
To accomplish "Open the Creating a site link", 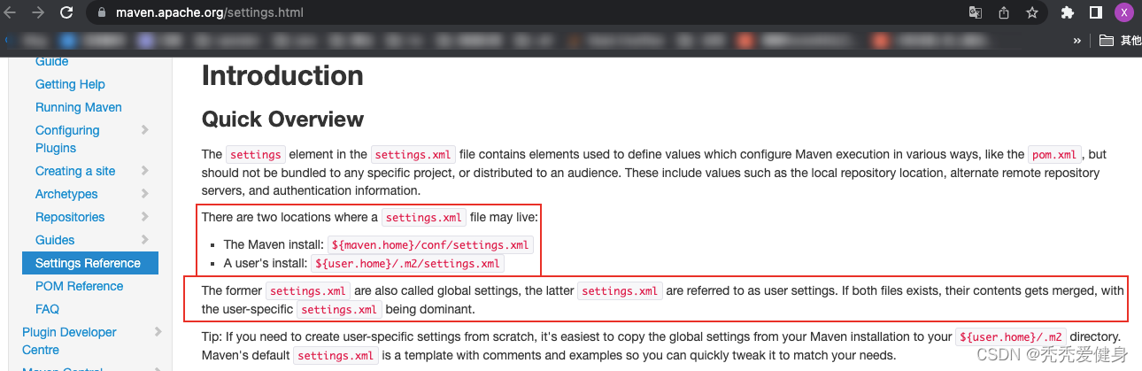I will click(x=75, y=171).
